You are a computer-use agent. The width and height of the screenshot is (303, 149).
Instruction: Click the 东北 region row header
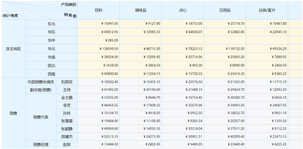coord(51,24)
